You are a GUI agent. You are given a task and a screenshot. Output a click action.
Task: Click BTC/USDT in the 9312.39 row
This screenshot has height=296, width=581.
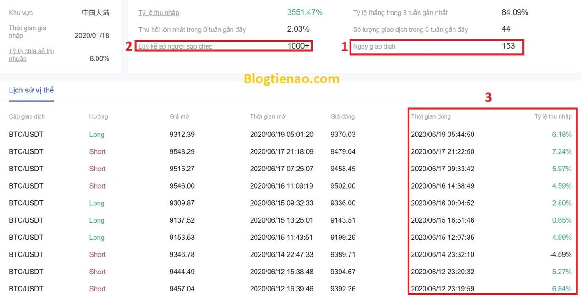[26, 135]
